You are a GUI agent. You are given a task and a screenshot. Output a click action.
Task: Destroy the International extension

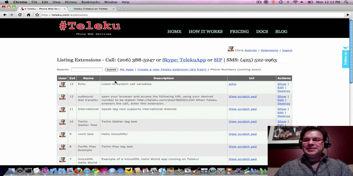[284, 116]
